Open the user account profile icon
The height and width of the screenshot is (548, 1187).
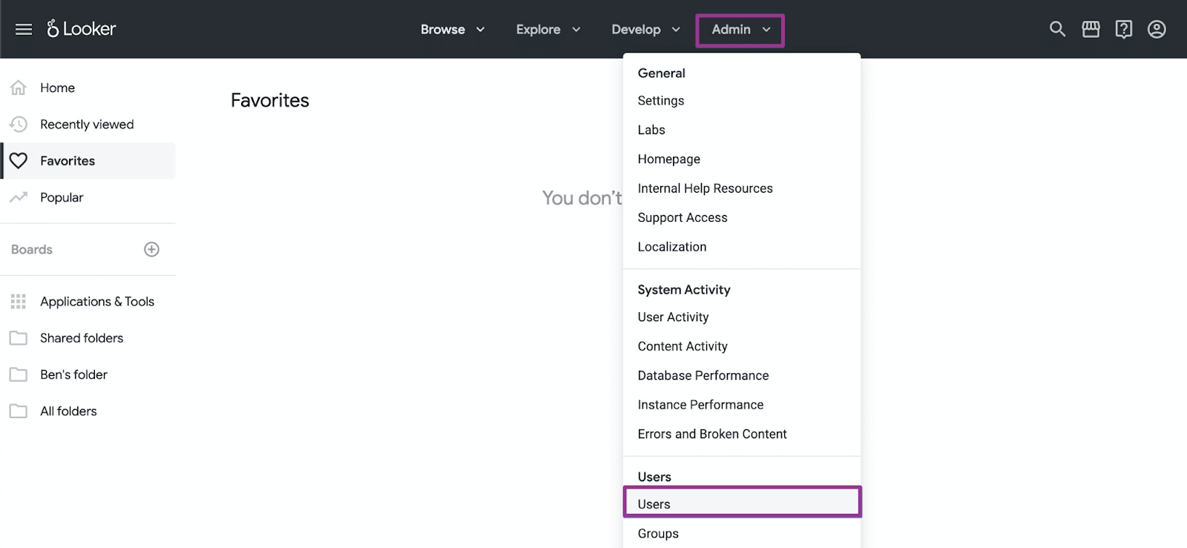point(1157,30)
